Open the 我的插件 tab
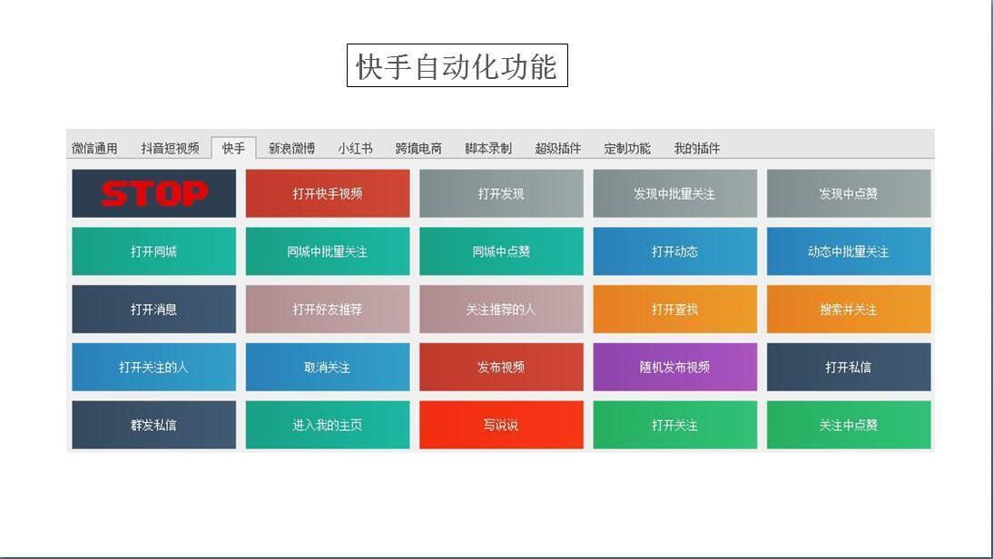 point(699,148)
